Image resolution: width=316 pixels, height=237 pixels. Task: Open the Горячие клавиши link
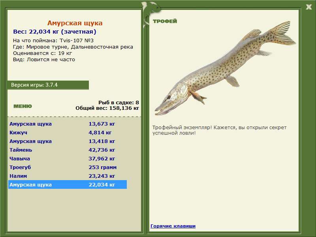[x=173, y=226]
